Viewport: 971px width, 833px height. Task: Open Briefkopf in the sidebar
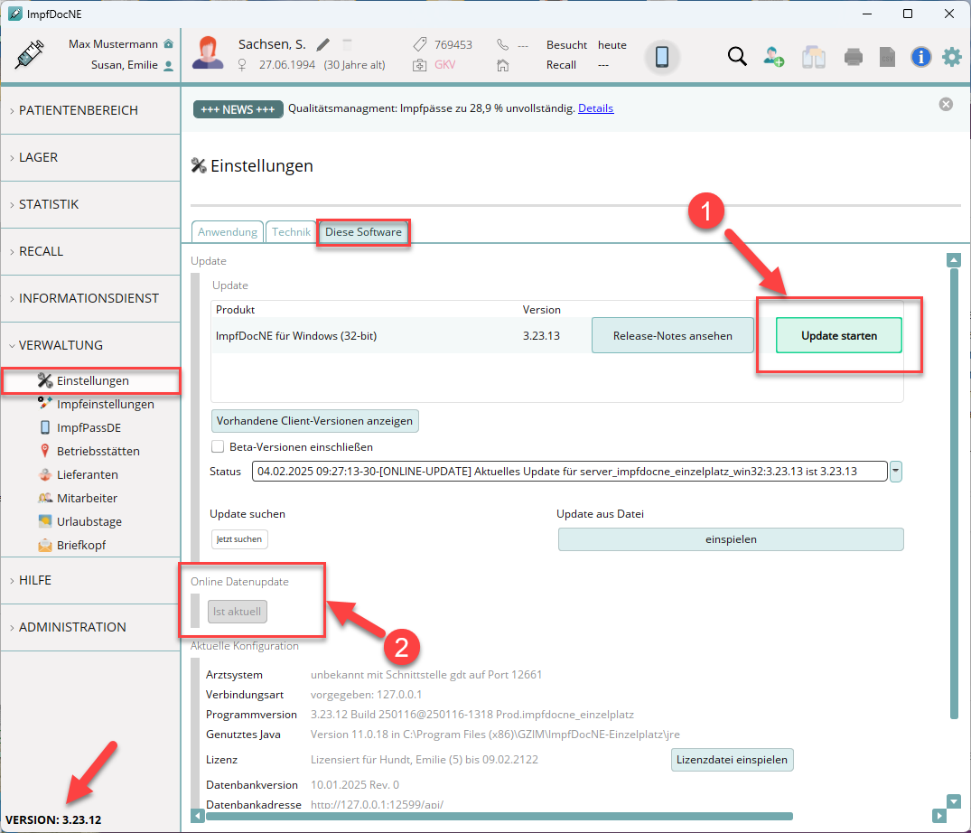72,546
